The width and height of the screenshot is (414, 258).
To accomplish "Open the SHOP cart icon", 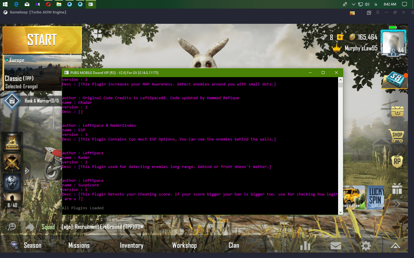I will click(397, 136).
